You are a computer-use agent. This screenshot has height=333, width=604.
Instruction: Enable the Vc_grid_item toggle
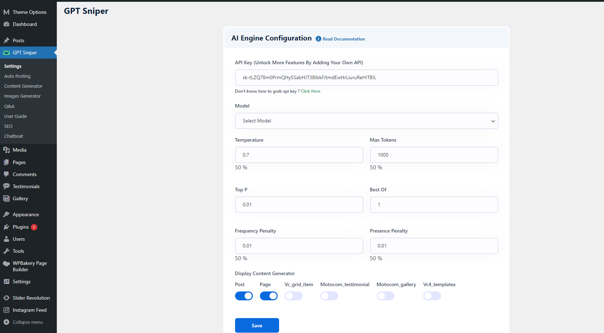coord(294,296)
